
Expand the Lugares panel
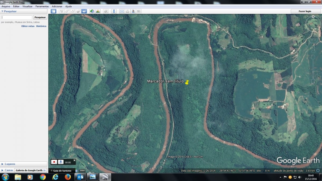coord(10,164)
